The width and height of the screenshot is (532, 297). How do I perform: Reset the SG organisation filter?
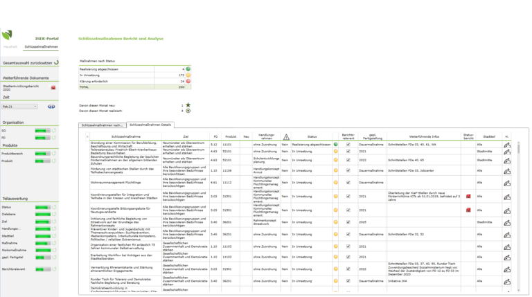point(54,131)
